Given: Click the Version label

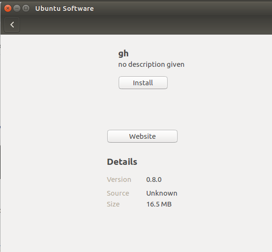Looking at the screenshot, I should [x=119, y=180].
